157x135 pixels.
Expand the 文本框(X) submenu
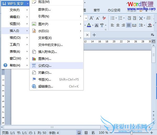click(x=57, y=38)
